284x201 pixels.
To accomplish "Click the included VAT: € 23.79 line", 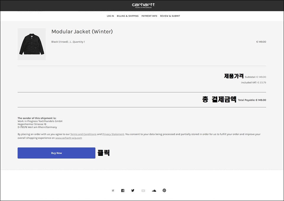I will pos(254,82).
